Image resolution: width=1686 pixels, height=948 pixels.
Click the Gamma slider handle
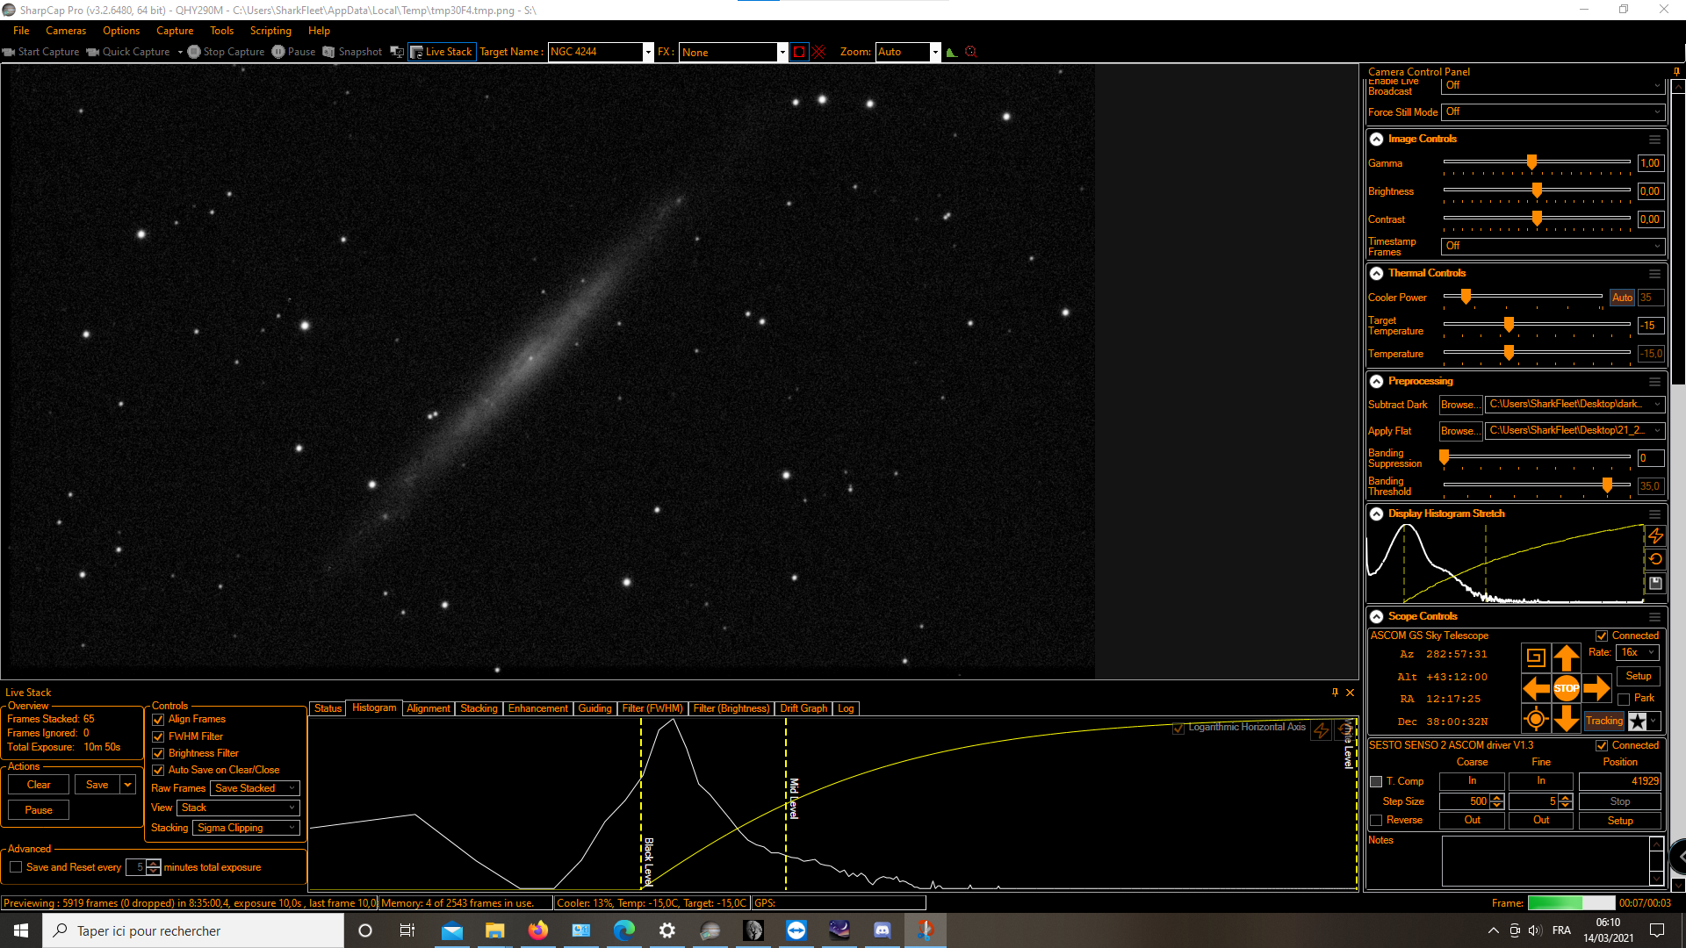pyautogui.click(x=1531, y=162)
